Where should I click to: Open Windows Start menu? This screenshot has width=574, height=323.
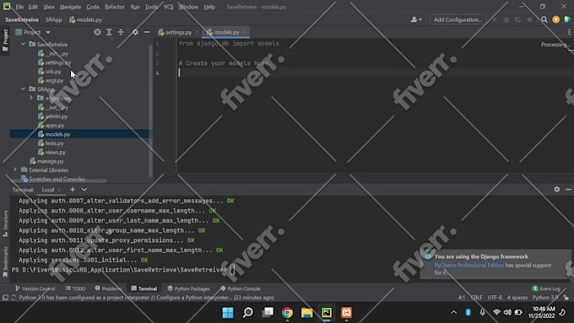pos(228,312)
